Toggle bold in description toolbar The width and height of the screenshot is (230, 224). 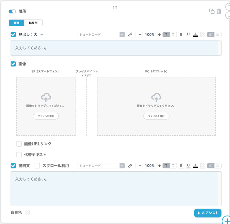tap(181, 166)
